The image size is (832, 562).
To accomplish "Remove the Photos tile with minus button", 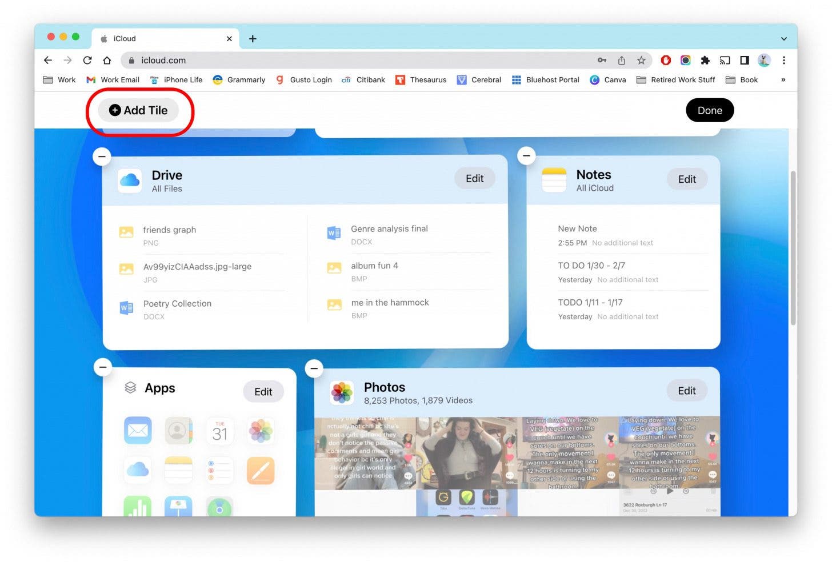I will click(314, 368).
